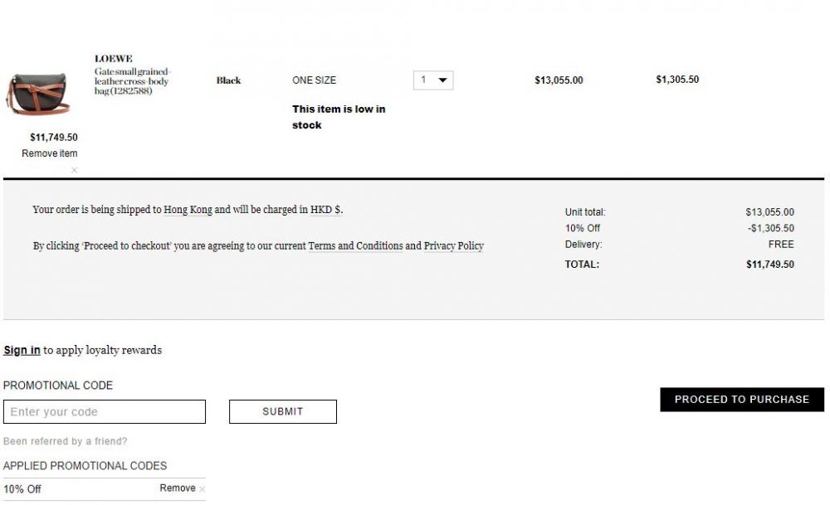Open the Terms and Conditions link

point(355,246)
